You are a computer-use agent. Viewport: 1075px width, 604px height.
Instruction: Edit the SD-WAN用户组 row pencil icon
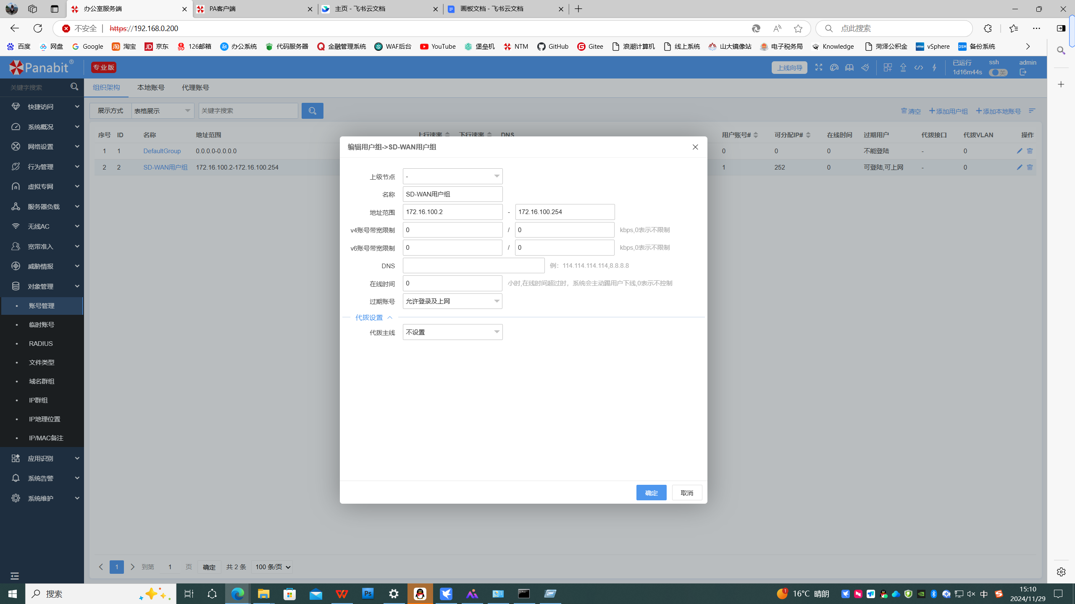pyautogui.click(x=1019, y=167)
